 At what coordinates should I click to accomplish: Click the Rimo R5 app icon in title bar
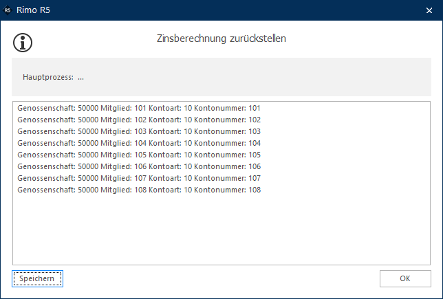click(8, 10)
